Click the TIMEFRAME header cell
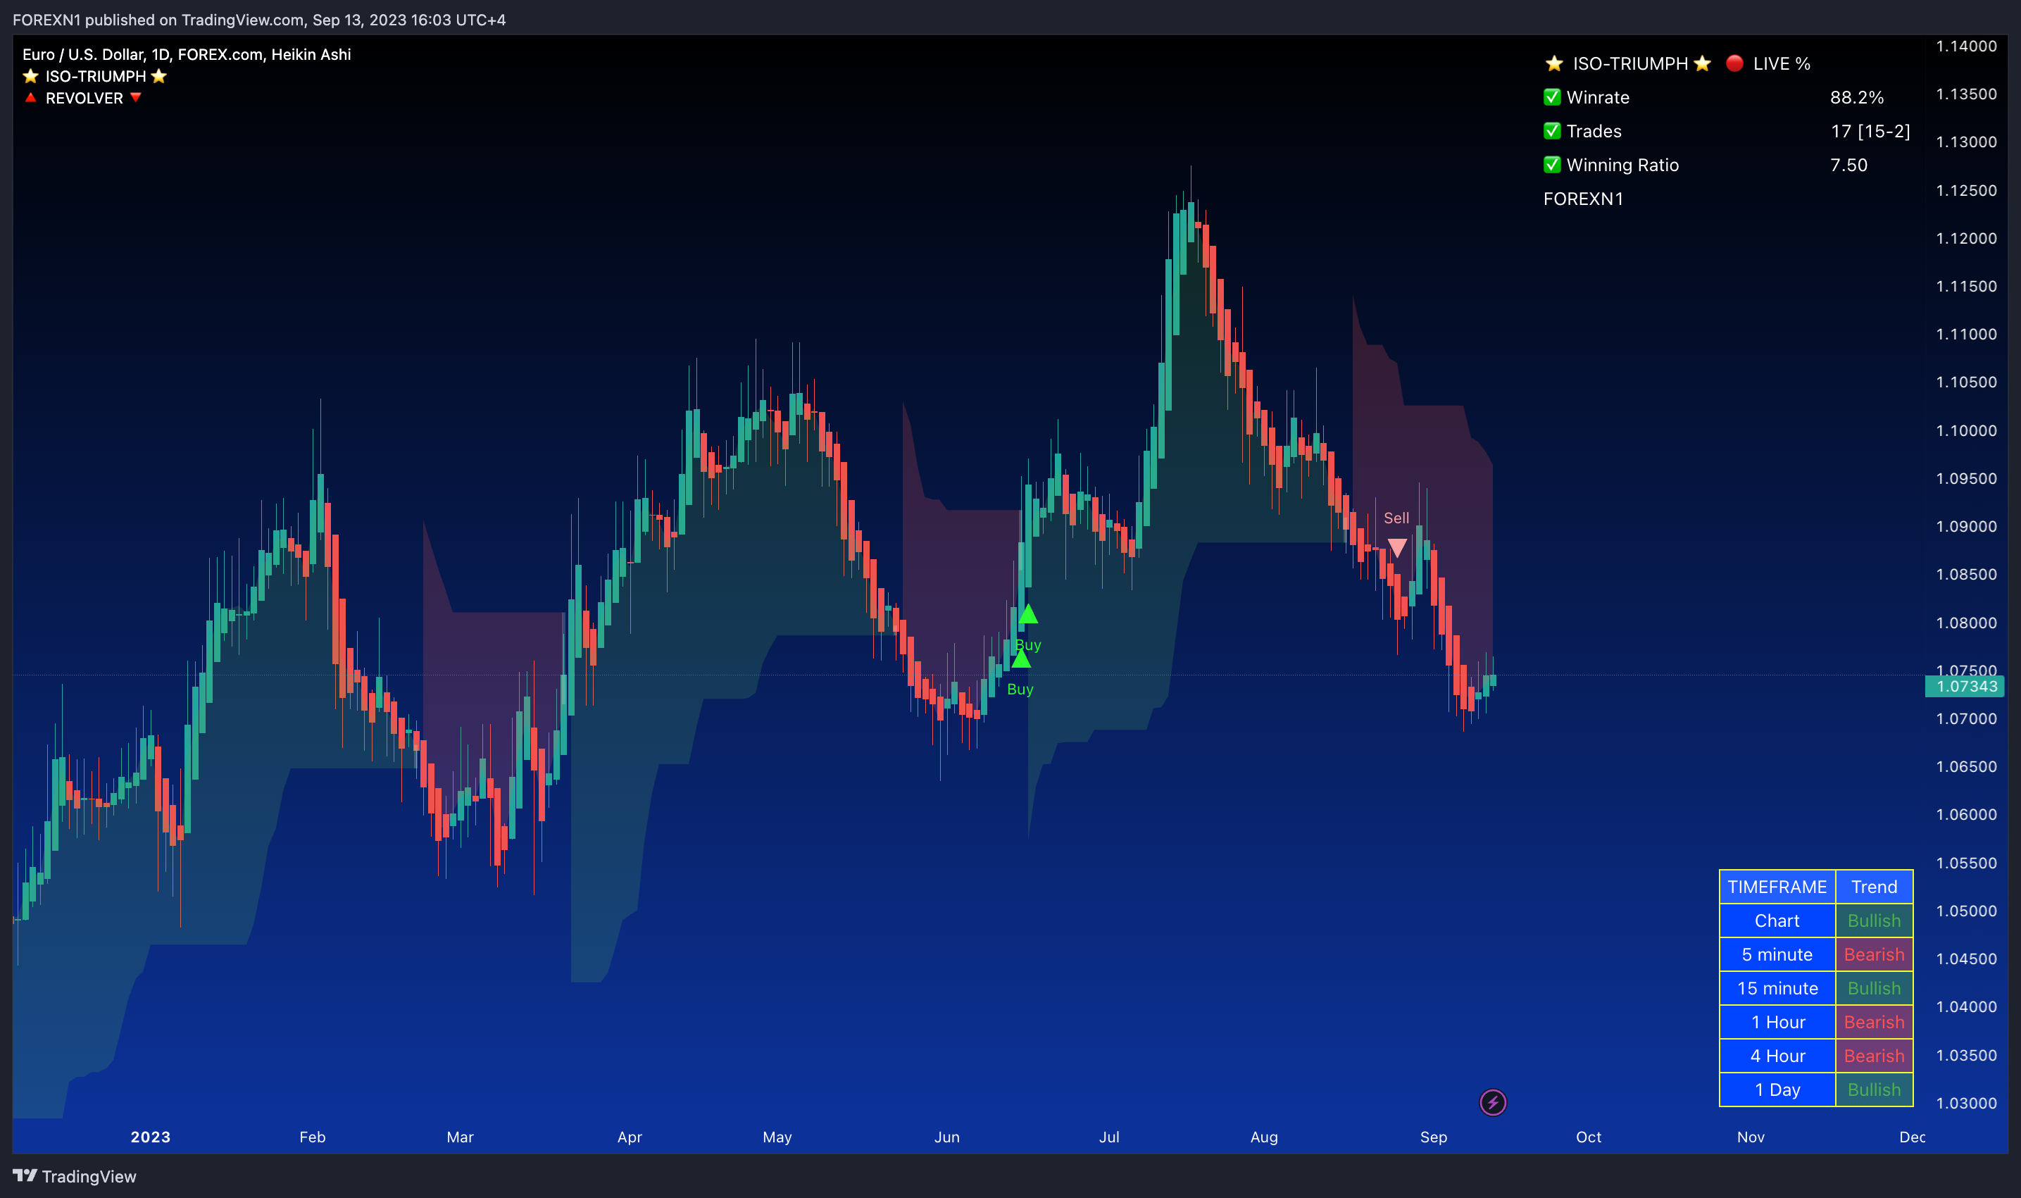Screen dimensions: 2021x1198 tap(1777, 887)
